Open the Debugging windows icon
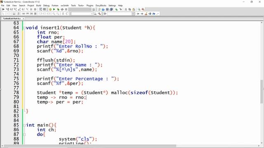264x148 pixels. [x=40, y=9]
